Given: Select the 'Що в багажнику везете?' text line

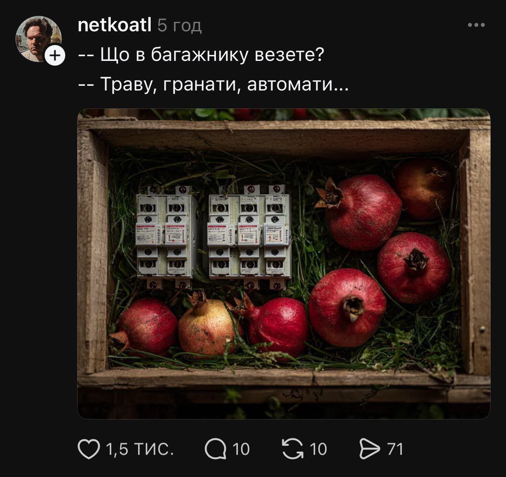Looking at the screenshot, I should 201,54.
